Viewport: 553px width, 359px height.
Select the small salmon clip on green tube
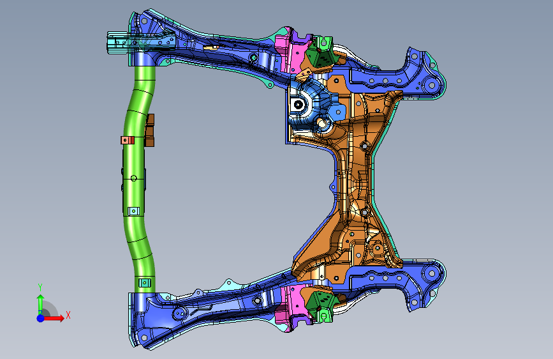coord(128,141)
